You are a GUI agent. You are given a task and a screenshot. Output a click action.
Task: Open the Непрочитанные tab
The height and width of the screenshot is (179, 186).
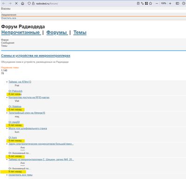click(x=21, y=33)
